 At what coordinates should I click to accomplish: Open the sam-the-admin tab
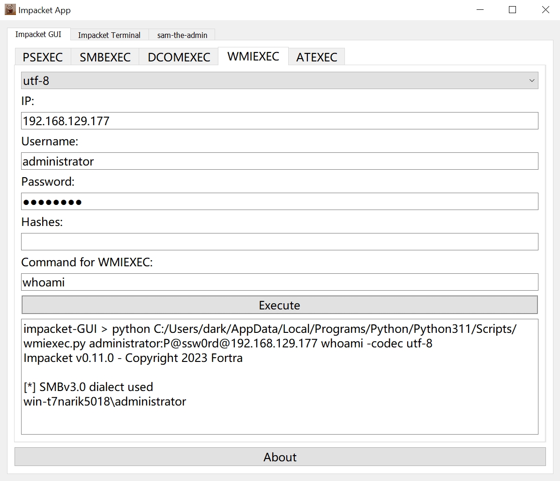pyautogui.click(x=182, y=35)
